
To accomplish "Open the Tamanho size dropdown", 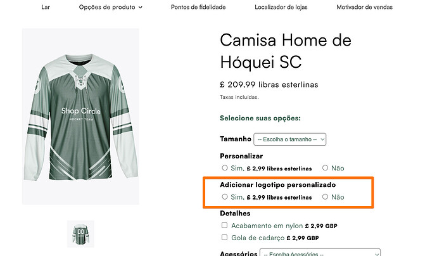I will point(289,139).
